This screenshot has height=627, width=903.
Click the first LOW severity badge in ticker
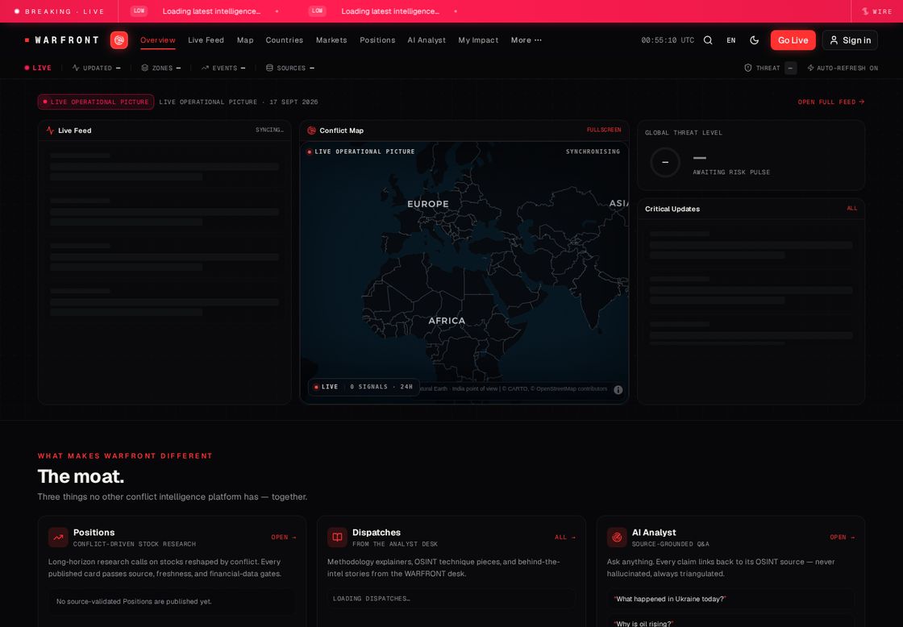[x=139, y=11]
